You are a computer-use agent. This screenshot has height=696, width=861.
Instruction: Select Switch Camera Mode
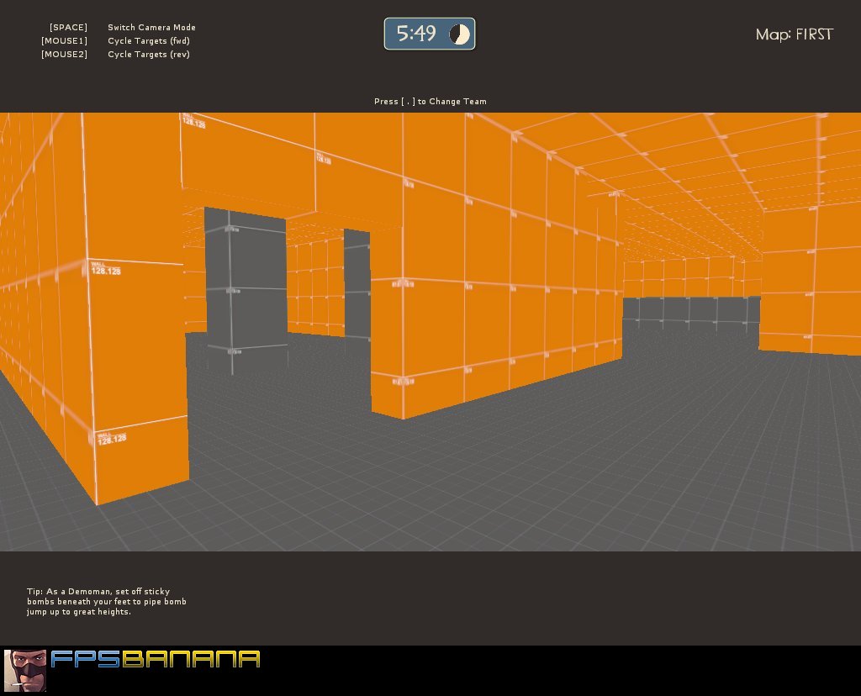point(151,28)
